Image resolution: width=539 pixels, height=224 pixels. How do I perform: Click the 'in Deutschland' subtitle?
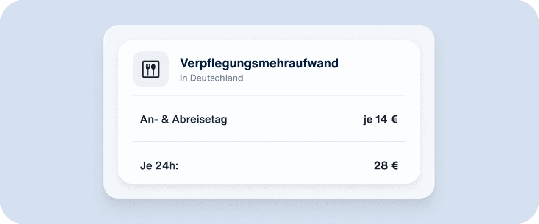(211, 78)
